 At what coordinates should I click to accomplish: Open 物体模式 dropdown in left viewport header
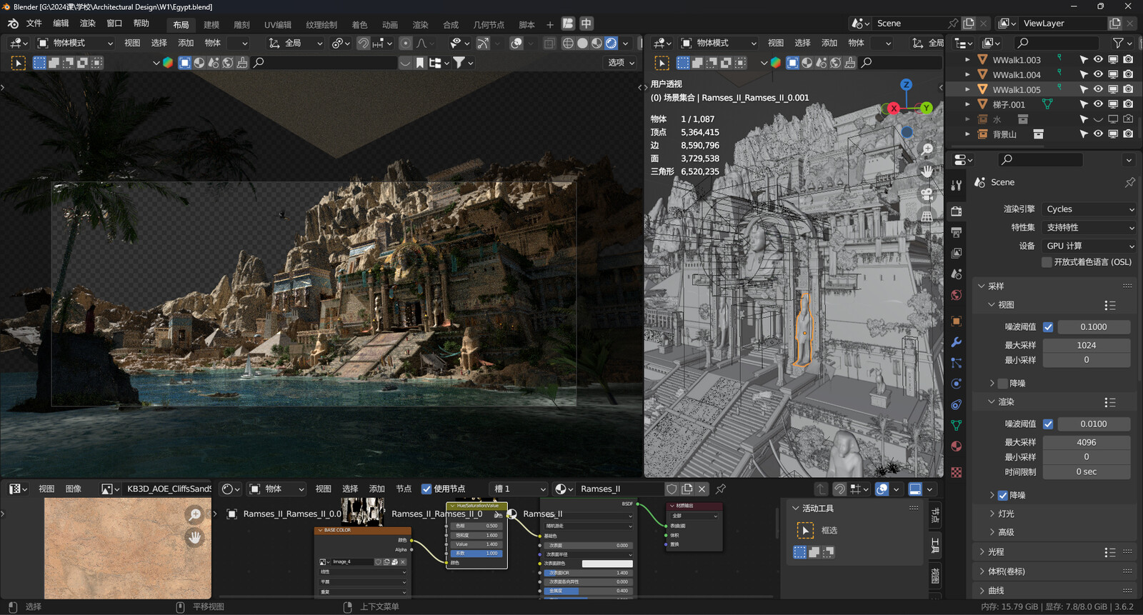75,43
